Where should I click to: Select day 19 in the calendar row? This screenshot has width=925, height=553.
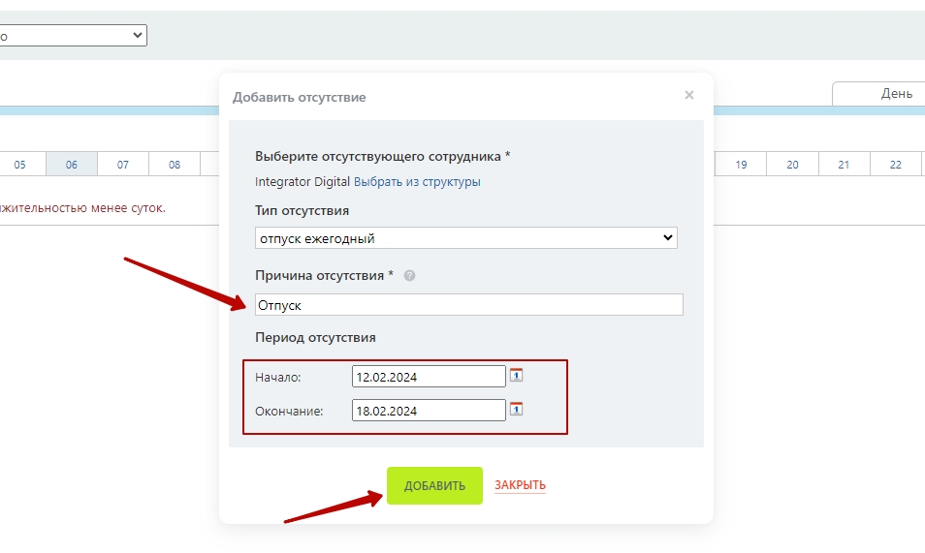(741, 165)
